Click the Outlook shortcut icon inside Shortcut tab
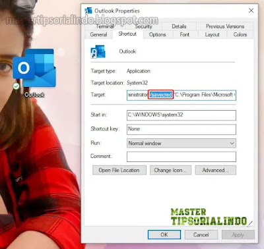 click(98, 51)
